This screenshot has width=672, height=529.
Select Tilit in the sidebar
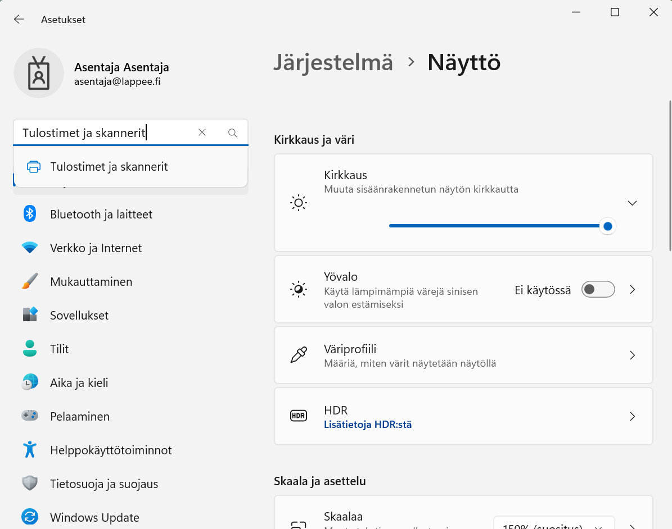pyautogui.click(x=130, y=349)
